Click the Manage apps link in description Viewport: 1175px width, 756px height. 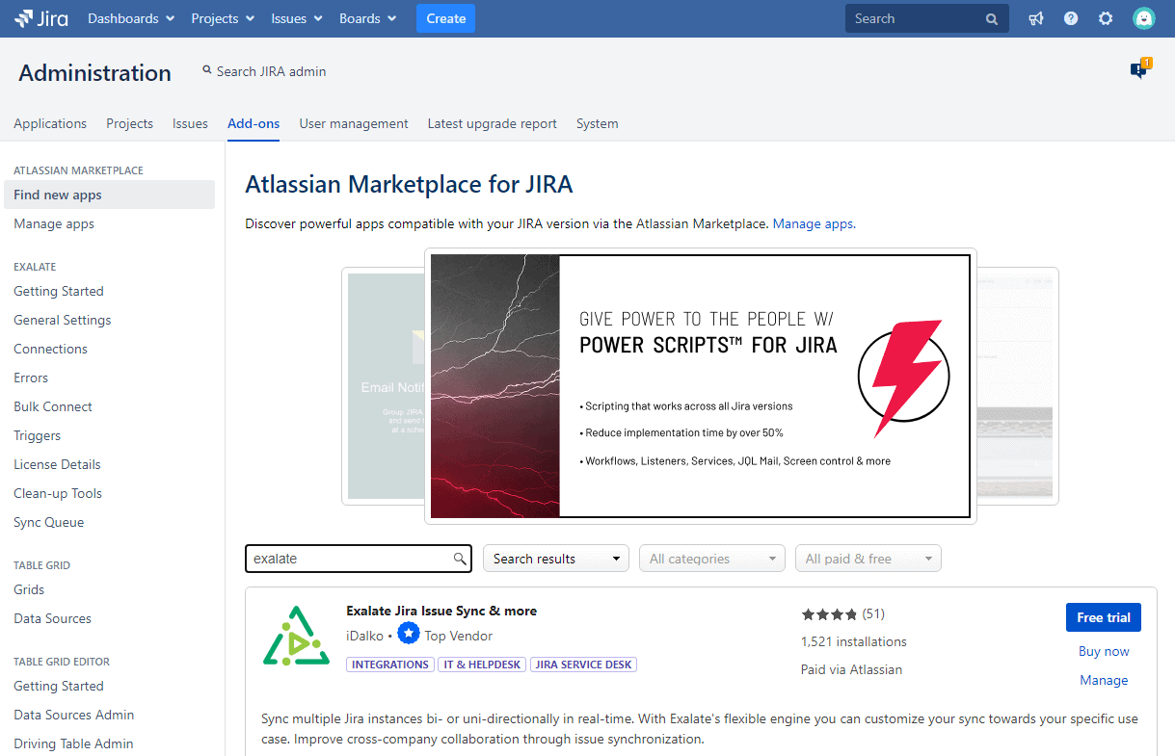pos(814,223)
